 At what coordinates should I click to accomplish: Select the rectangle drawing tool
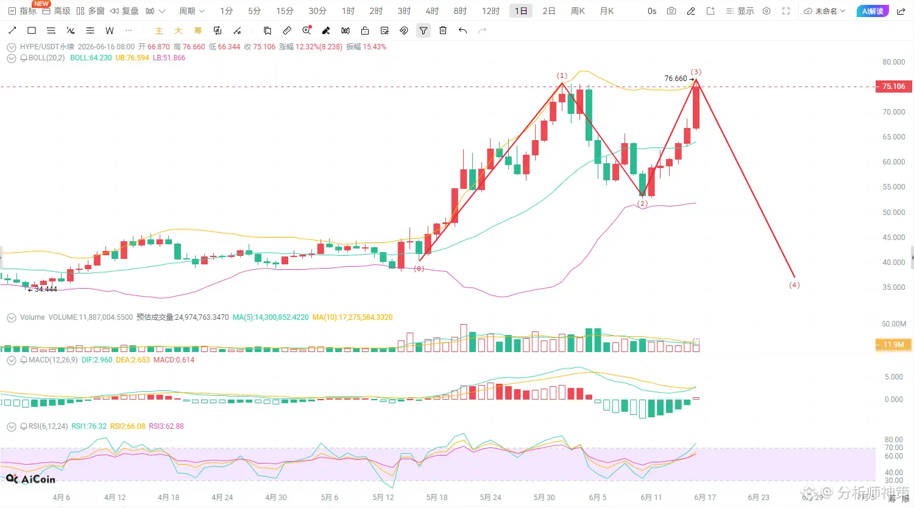(32, 30)
